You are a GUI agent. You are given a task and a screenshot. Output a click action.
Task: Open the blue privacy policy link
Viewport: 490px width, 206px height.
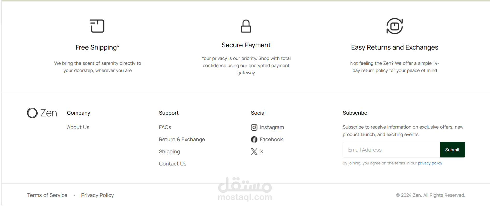(x=430, y=163)
